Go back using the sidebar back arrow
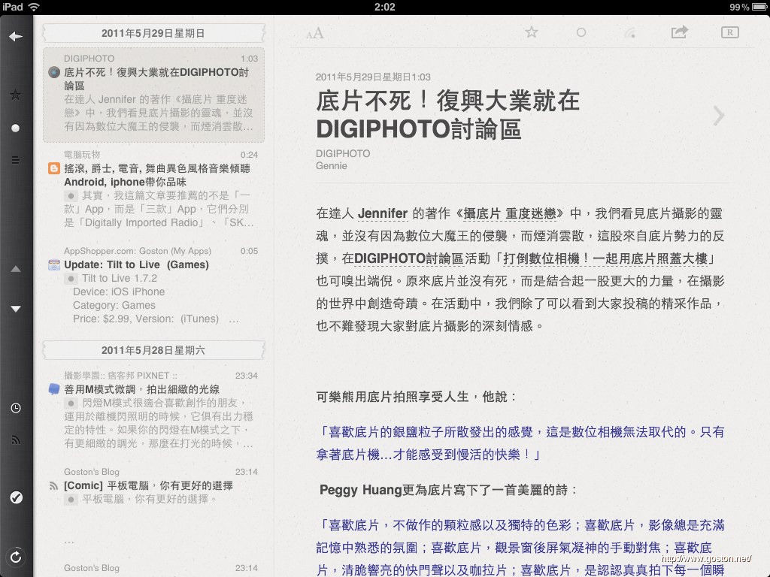Image resolution: width=770 pixels, height=577 pixels. pyautogui.click(x=16, y=36)
